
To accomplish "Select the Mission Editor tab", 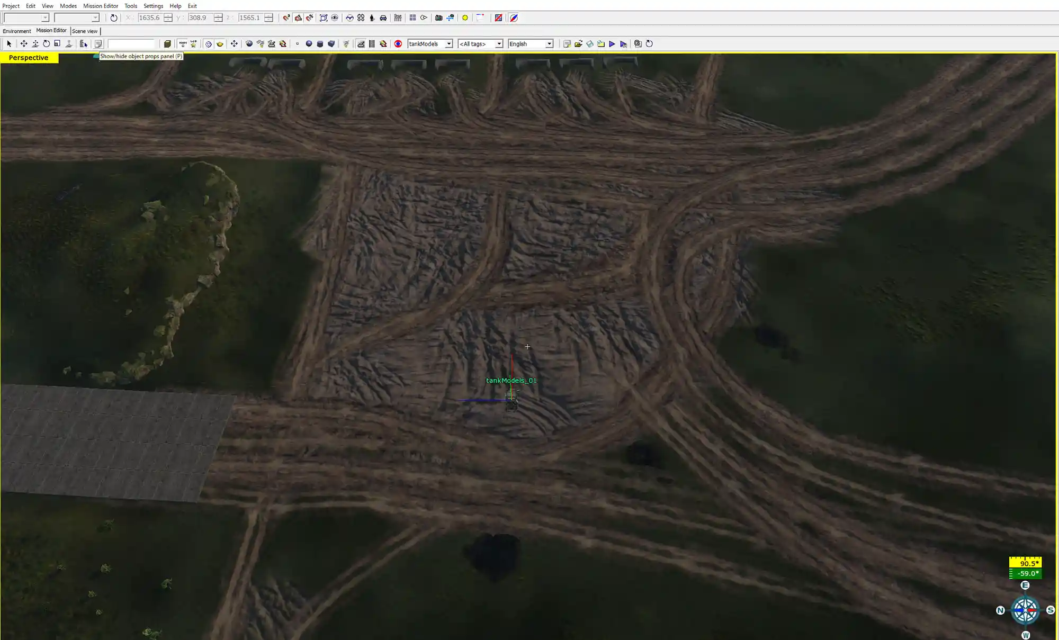I will [x=51, y=31].
